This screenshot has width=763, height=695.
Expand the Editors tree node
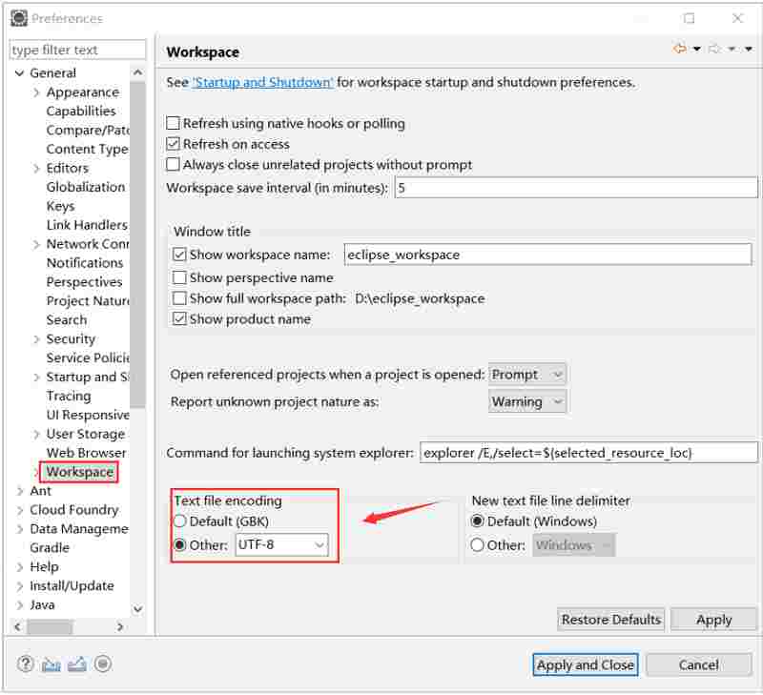point(36,169)
